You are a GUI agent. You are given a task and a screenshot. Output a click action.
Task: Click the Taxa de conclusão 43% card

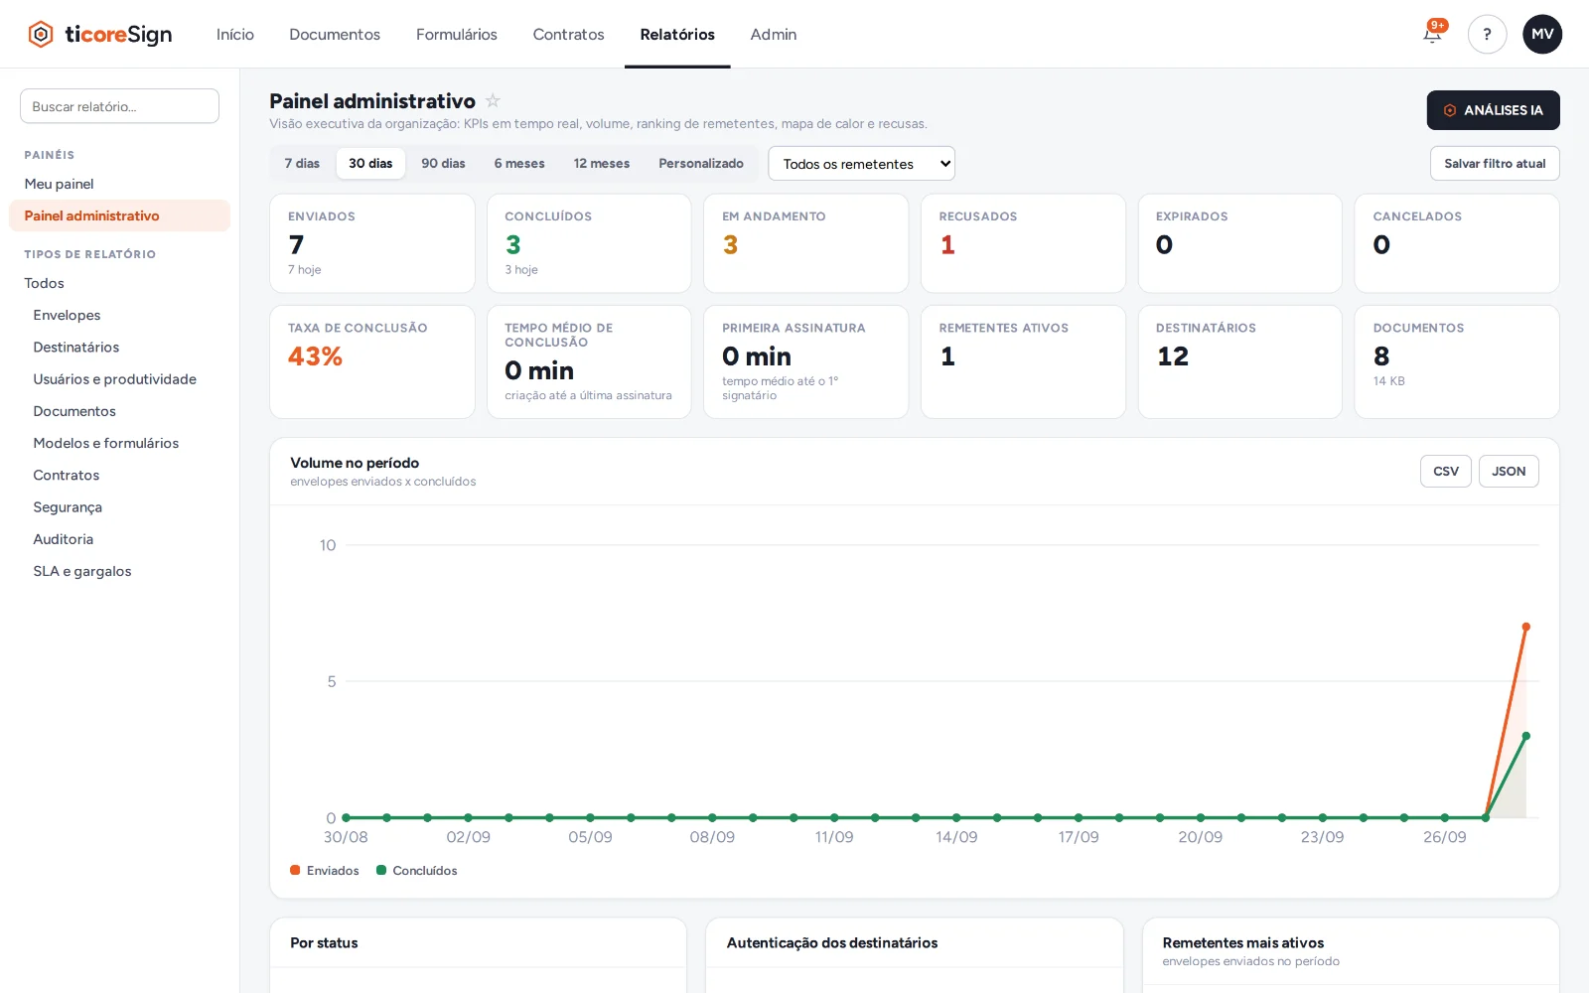pyautogui.click(x=371, y=361)
